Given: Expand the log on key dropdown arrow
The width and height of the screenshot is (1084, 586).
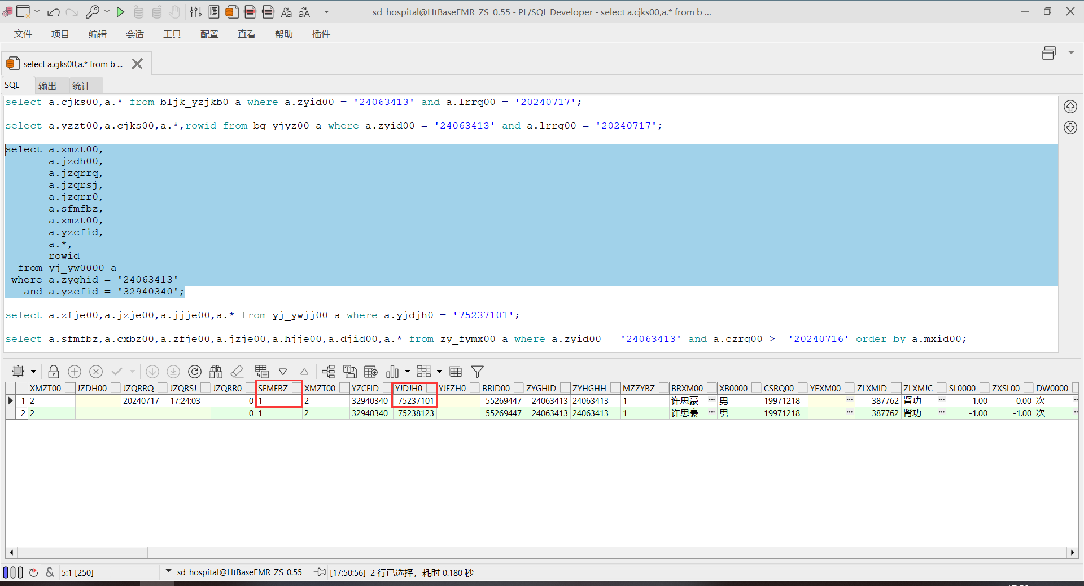Looking at the screenshot, I should pyautogui.click(x=107, y=11).
